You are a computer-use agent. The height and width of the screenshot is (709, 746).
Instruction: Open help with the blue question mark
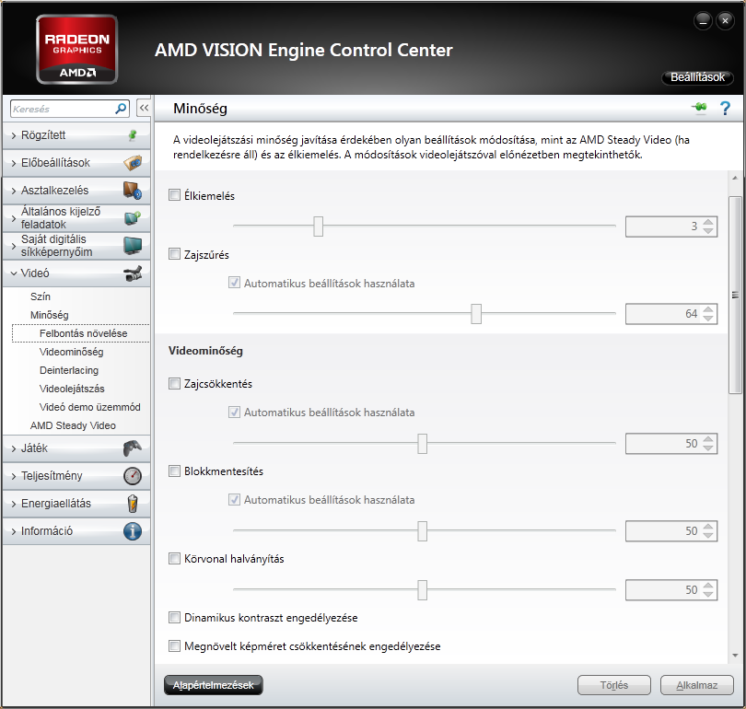725,109
